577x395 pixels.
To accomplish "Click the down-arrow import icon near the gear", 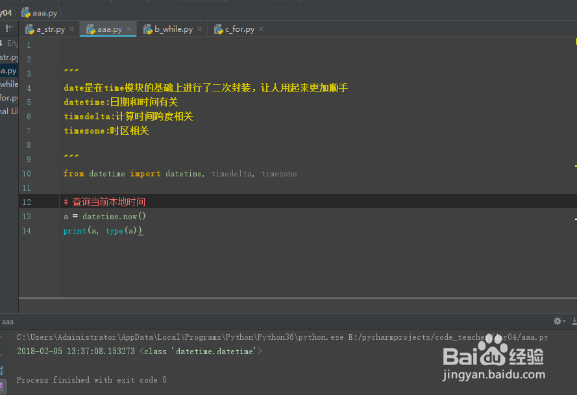I will 574,320.
